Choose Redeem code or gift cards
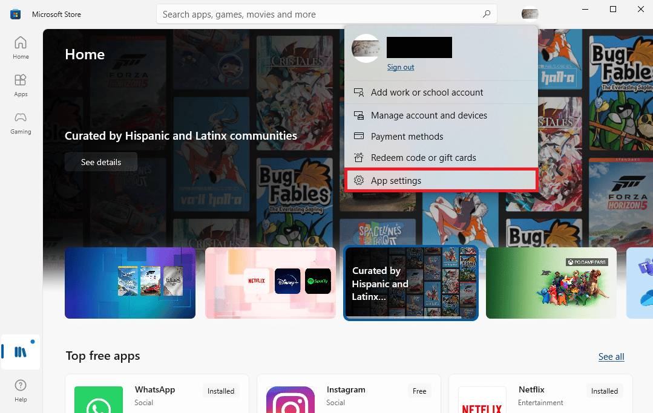Image resolution: width=653 pixels, height=413 pixels. point(441,158)
